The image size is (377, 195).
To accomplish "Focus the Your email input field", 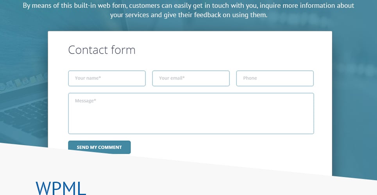I will pyautogui.click(x=191, y=78).
